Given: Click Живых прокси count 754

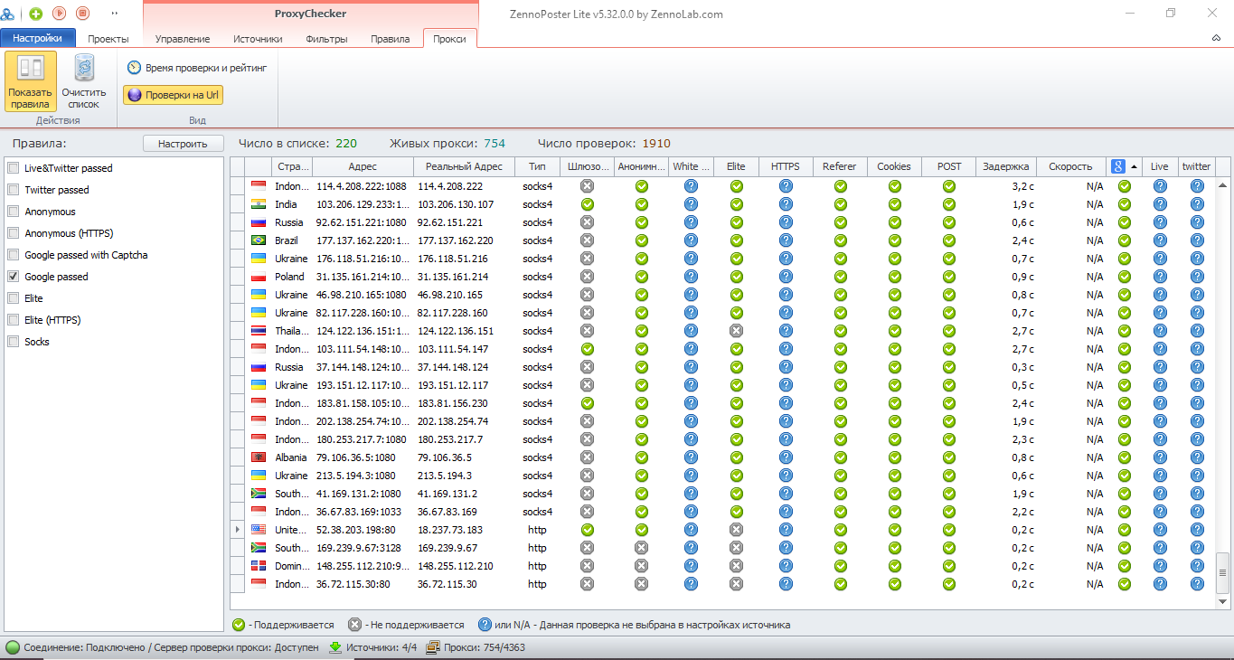Looking at the screenshot, I should [x=495, y=143].
